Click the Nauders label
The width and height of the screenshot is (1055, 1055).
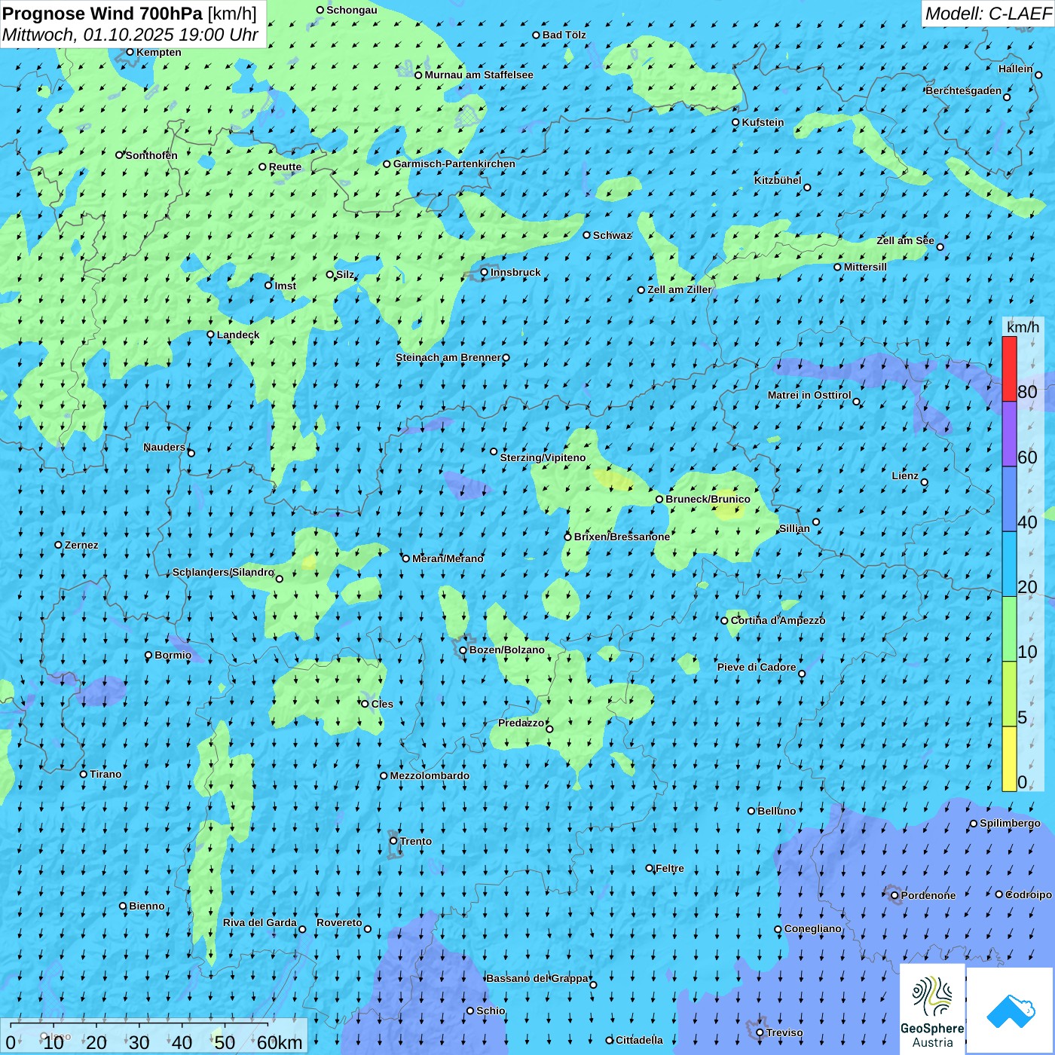[164, 447]
